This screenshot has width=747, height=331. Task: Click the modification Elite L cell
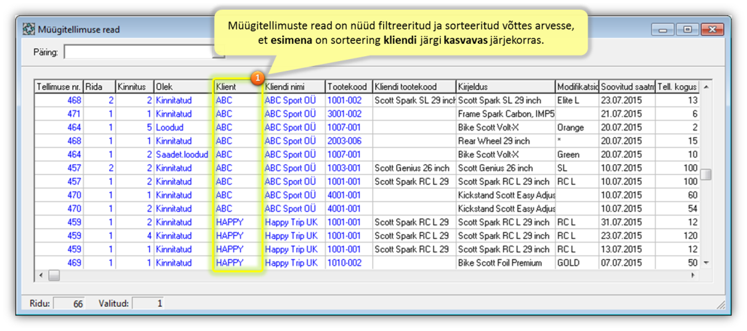pos(577,100)
